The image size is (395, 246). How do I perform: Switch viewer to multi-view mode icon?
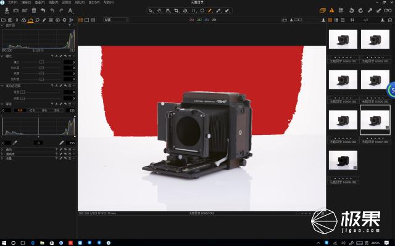tap(81, 20)
